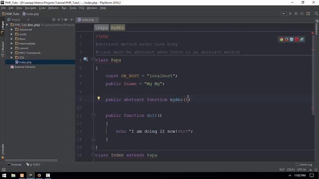
Task: Collapse class Papa fold marker on line 4
Action: (93, 60)
